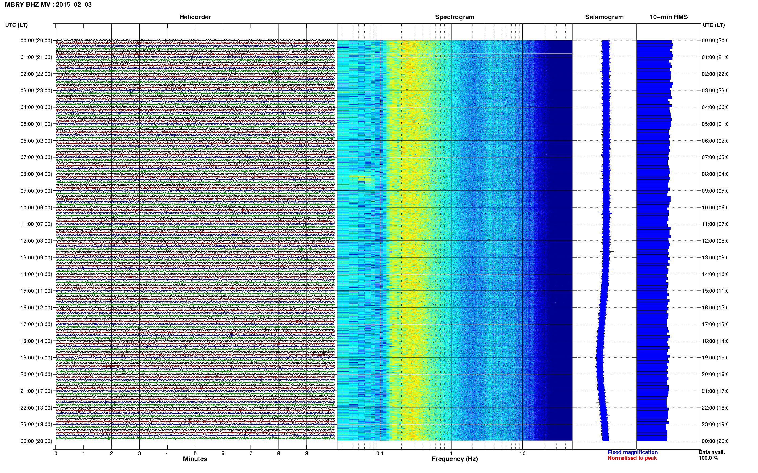The height and width of the screenshot is (473, 758).
Task: Click left axis time label 04:00 (00:00)
Action: point(36,107)
